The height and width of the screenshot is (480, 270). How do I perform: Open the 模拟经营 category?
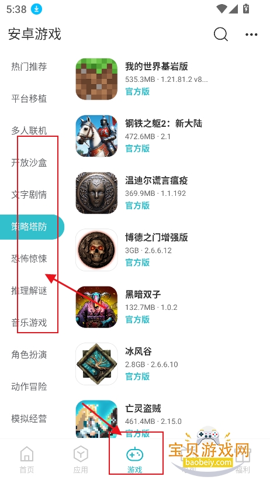point(29,419)
